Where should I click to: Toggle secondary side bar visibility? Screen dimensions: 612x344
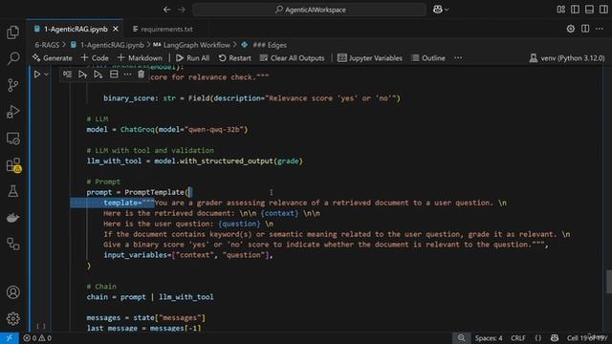[603, 10]
